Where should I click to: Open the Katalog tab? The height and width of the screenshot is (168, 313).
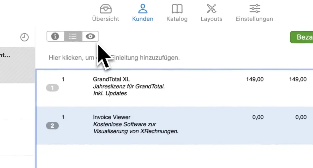click(x=177, y=13)
